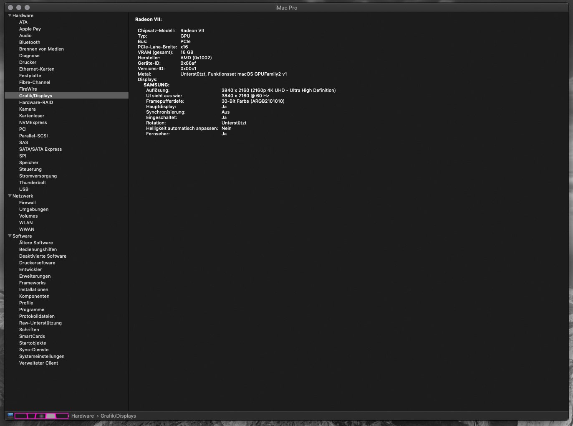Select Thunderbolt in the sidebar

tap(33, 183)
